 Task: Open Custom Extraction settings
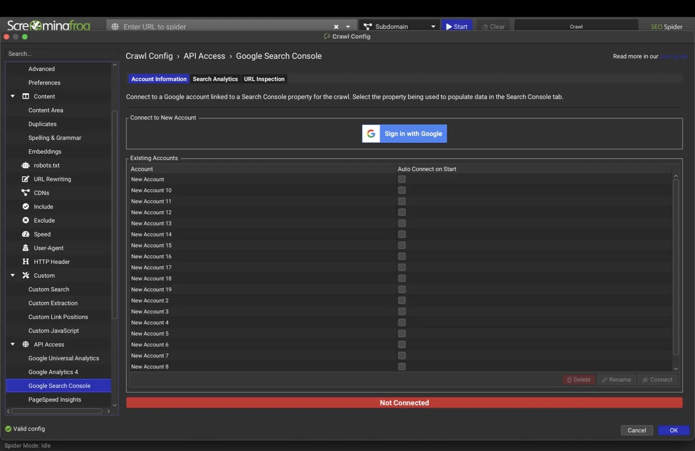53,303
